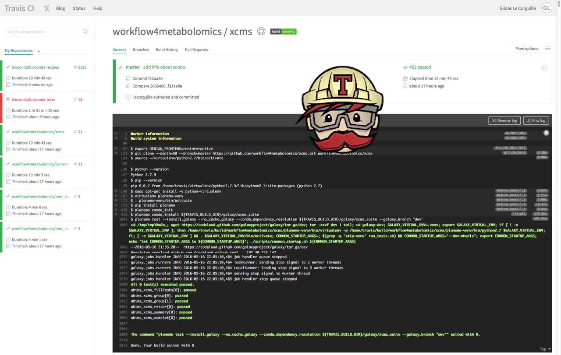Click the Gildas Le Corguillé user name
The image size is (561, 355).
pos(518,8)
